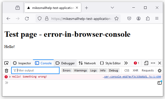Click the 'Hello! Something wrong!' message text
This screenshot has width=165, height=99.
point(29,77)
